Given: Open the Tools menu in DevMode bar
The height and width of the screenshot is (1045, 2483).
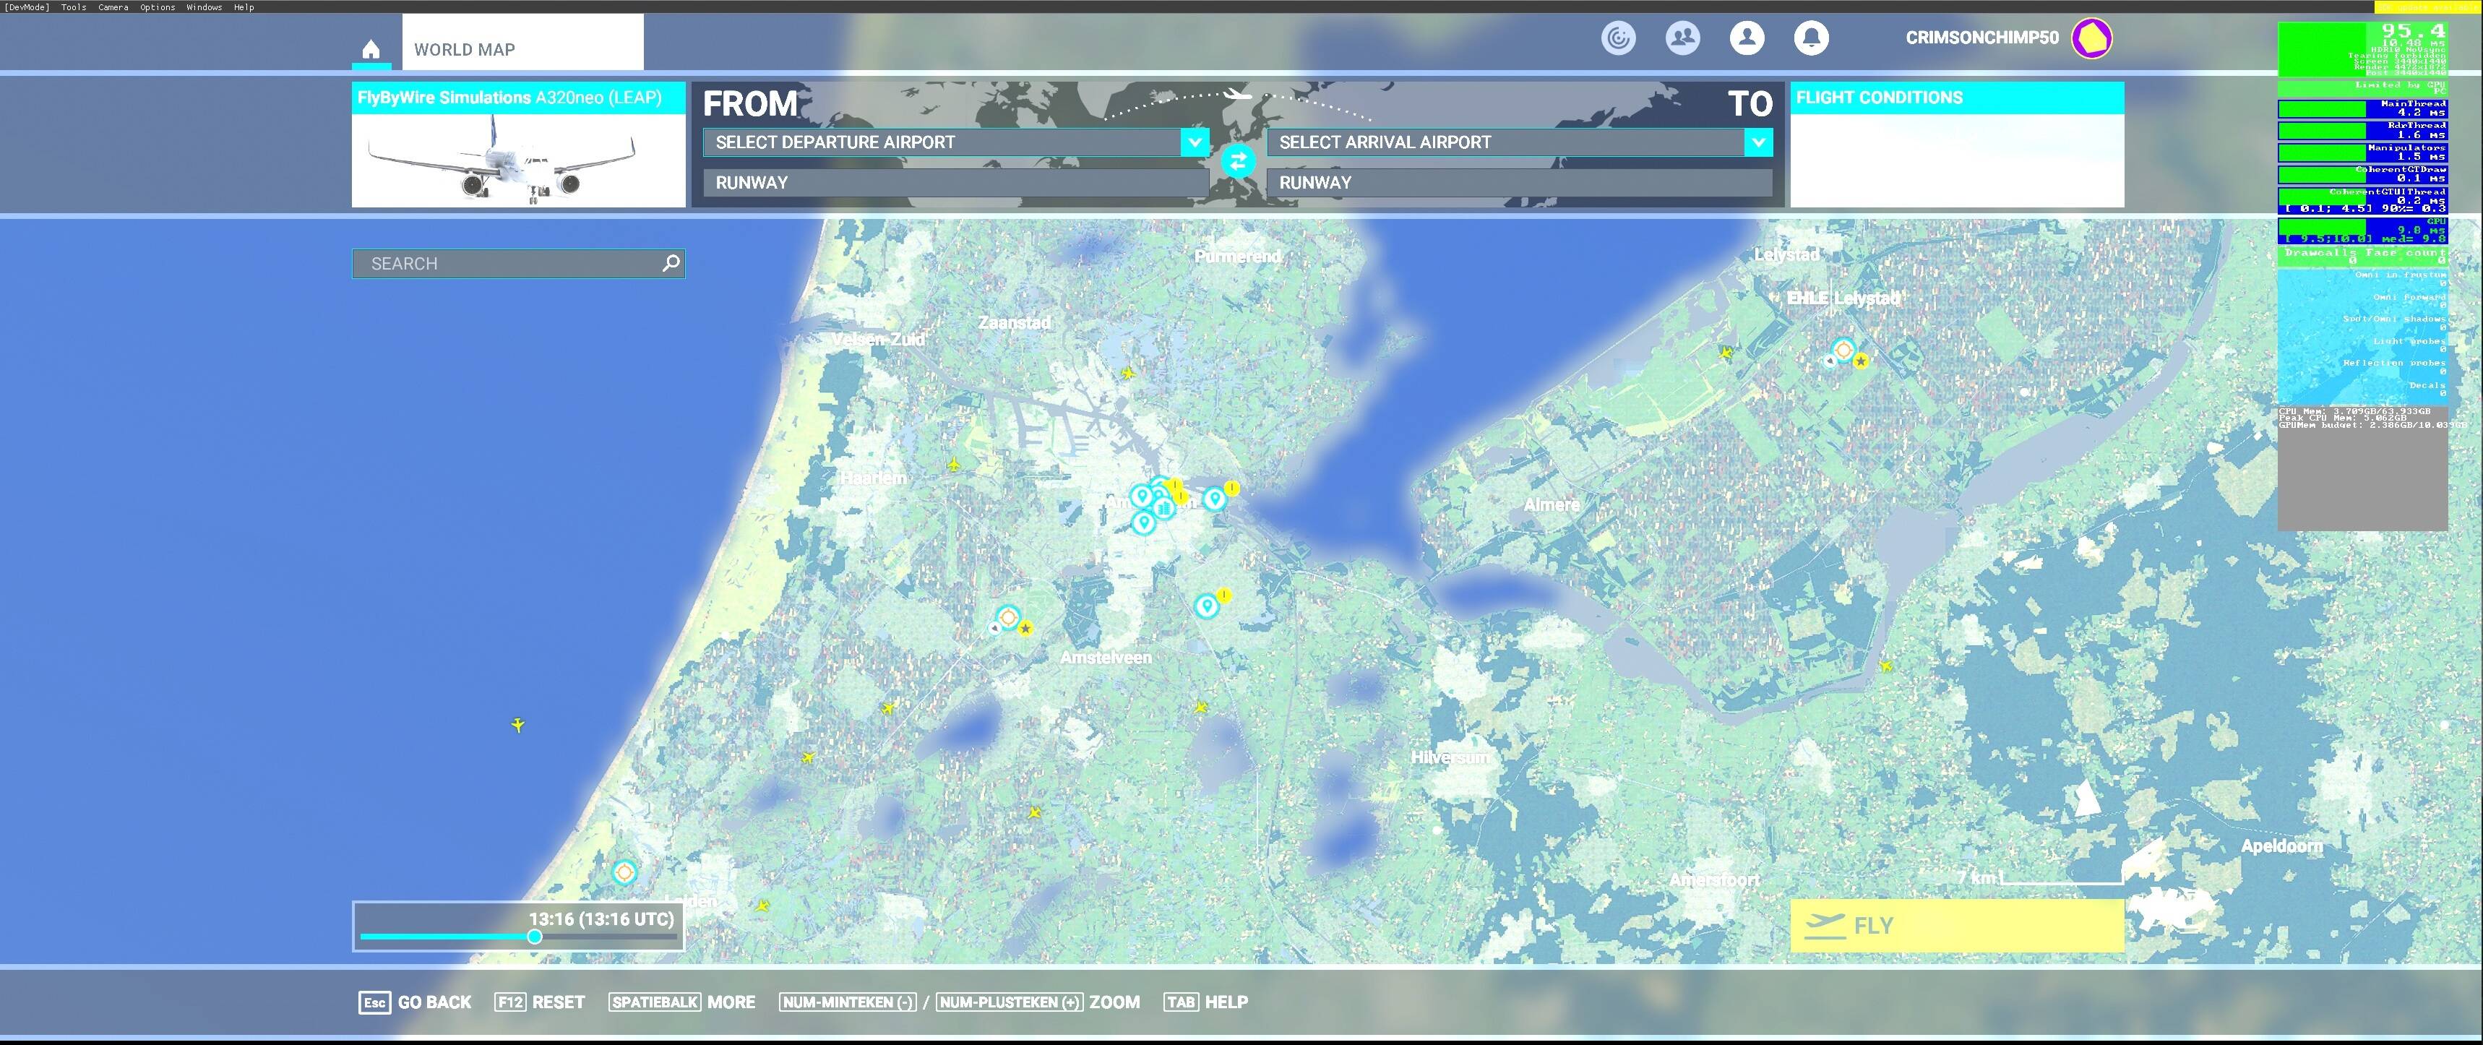Looking at the screenshot, I should [x=73, y=7].
